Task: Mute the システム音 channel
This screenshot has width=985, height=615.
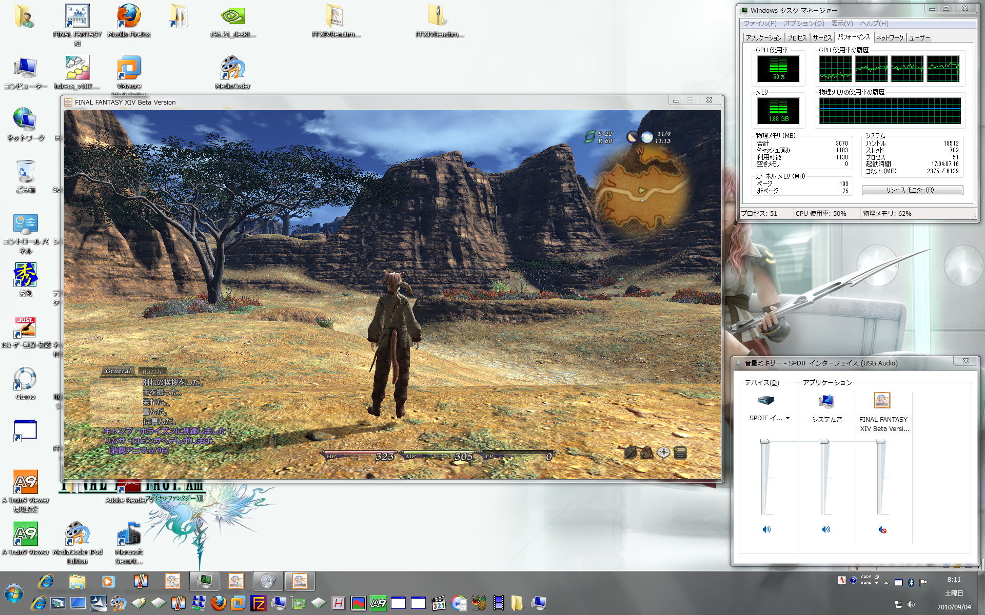Action: click(826, 529)
